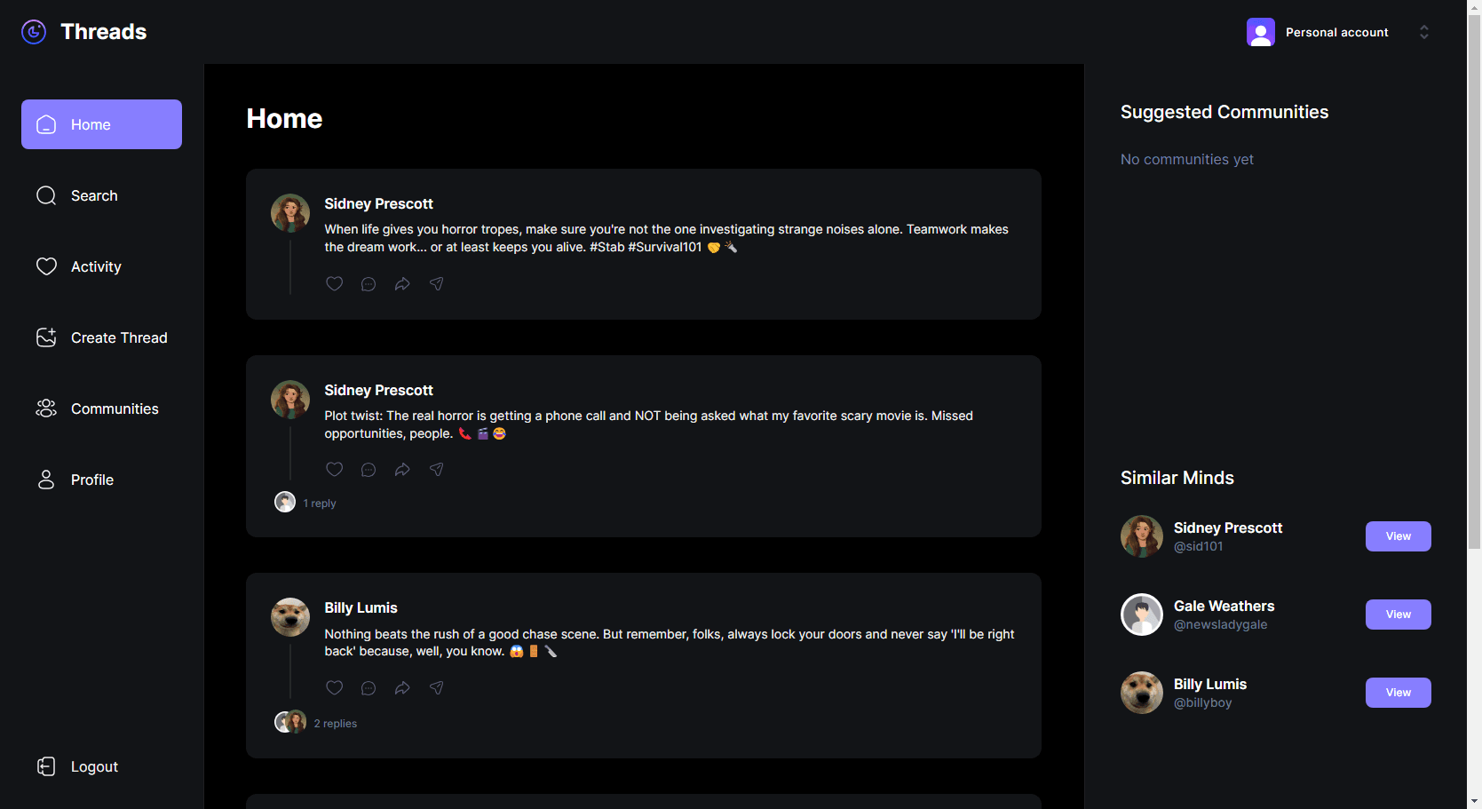Like Sidney Prescott's horror tropes post
This screenshot has width=1482, height=809.
pyautogui.click(x=334, y=283)
